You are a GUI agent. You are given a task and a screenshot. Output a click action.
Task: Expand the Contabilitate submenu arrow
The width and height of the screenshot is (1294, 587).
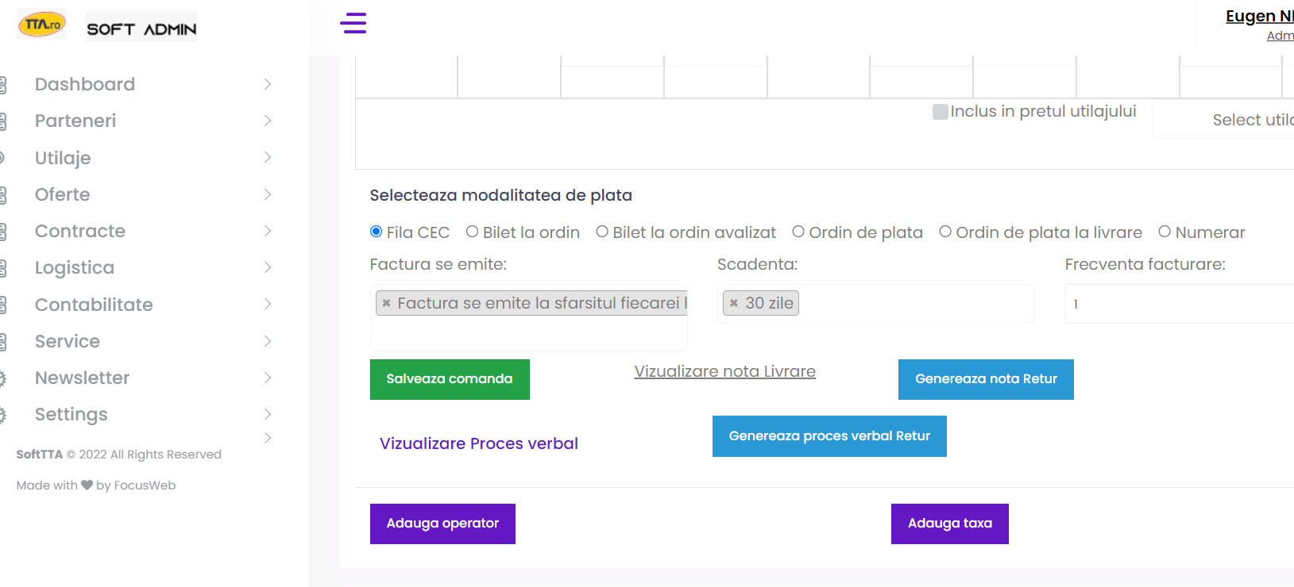coord(268,305)
